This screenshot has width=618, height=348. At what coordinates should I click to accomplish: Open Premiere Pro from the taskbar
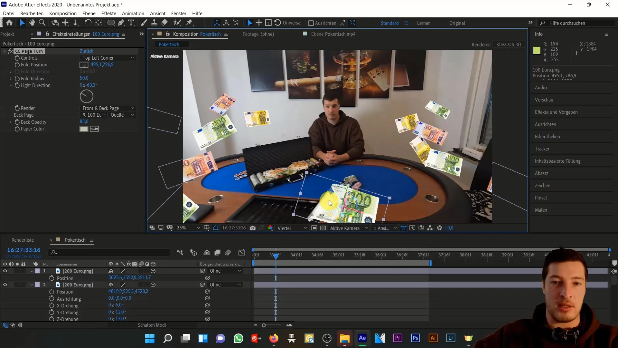pos(398,338)
